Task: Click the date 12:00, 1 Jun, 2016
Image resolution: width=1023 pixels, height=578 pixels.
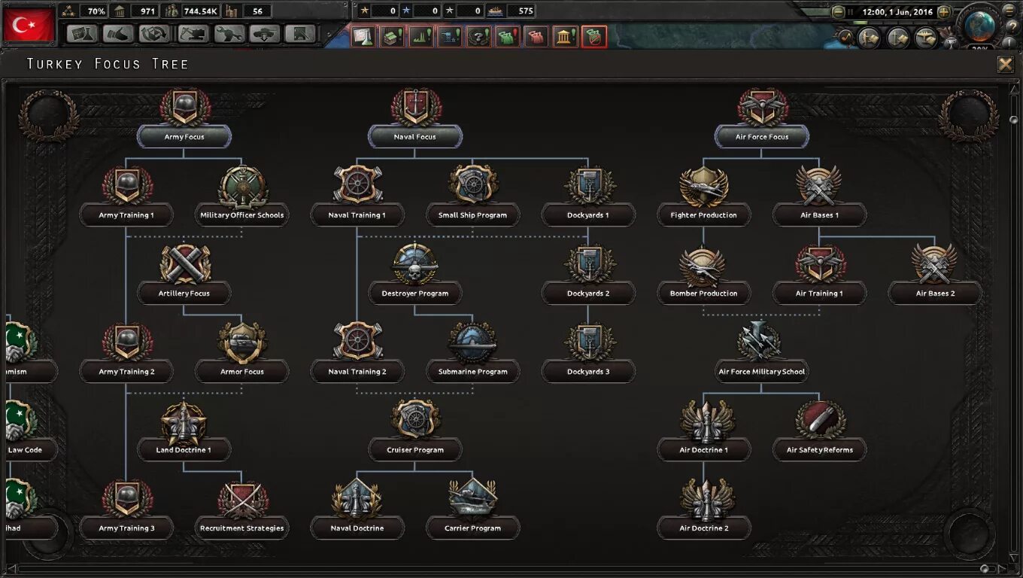Action: coord(897,12)
